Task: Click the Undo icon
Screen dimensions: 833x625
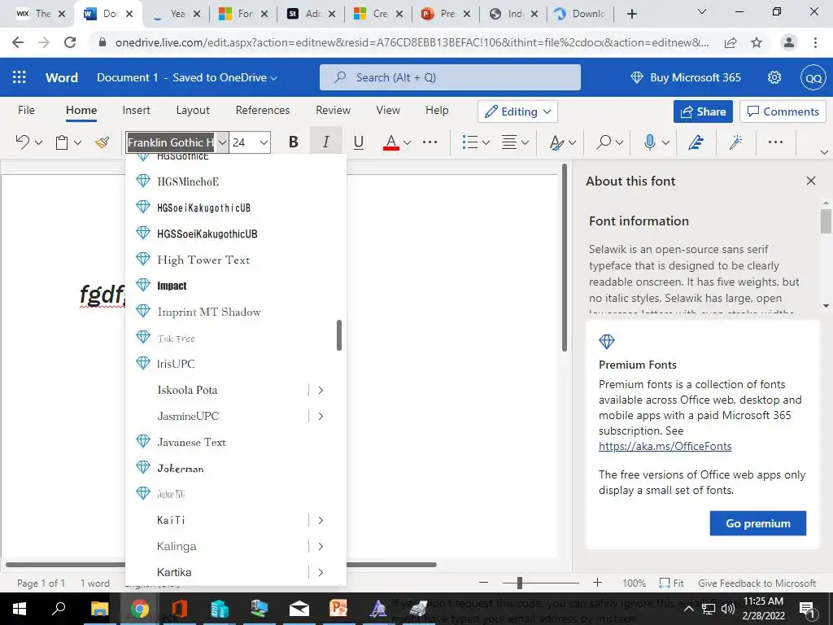Action: (x=22, y=142)
